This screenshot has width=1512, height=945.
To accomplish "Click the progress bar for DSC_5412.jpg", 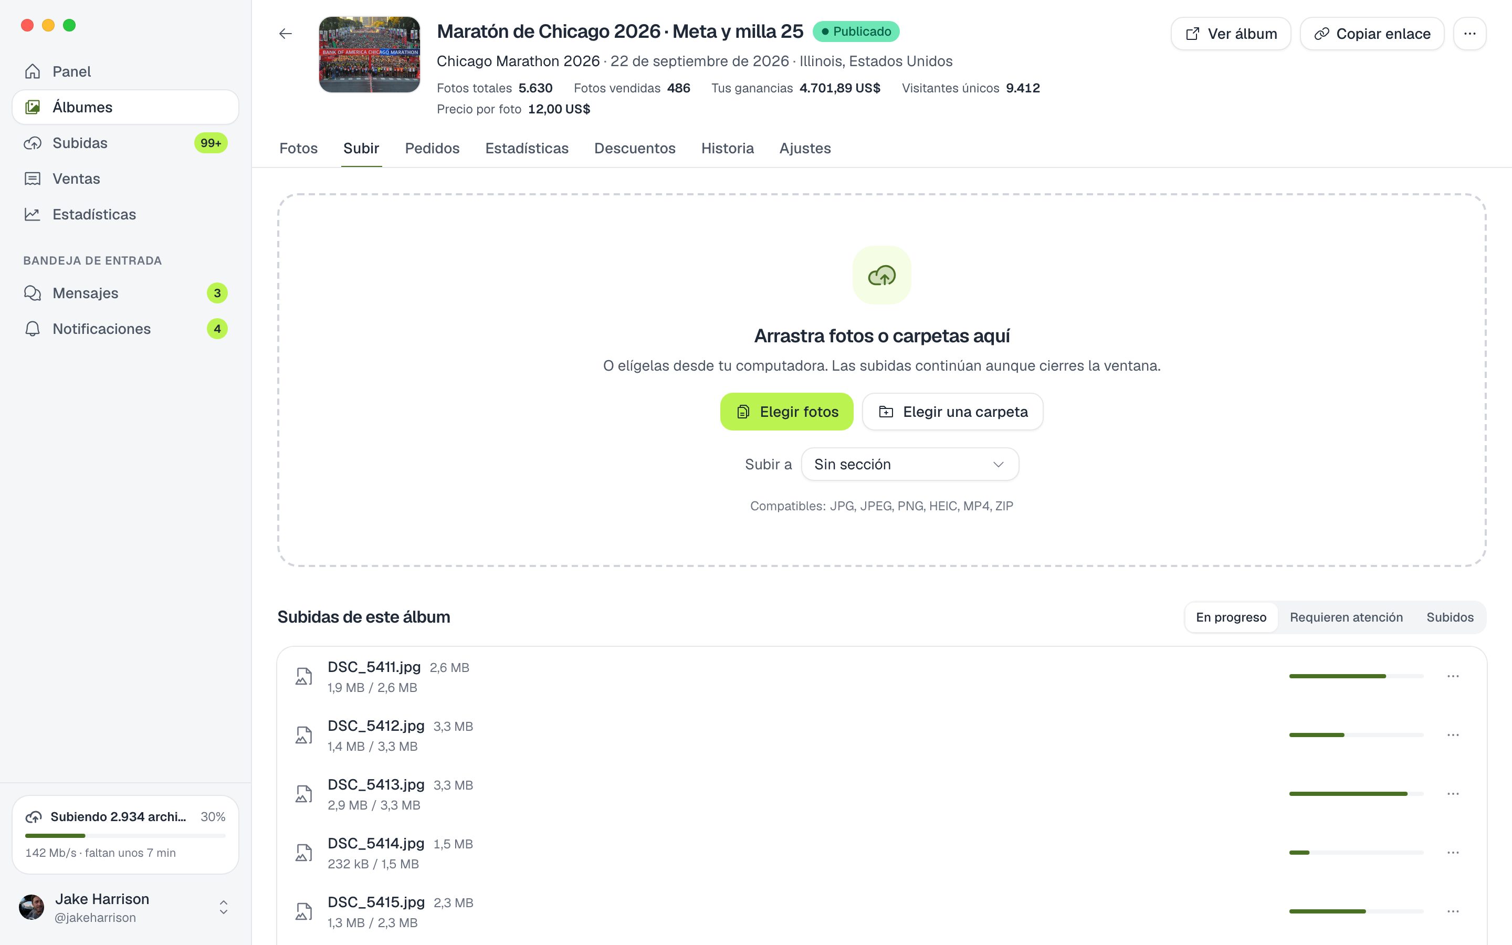I will (1357, 735).
